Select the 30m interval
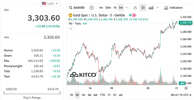This screenshot has height=100, width=194. pos(108,8)
